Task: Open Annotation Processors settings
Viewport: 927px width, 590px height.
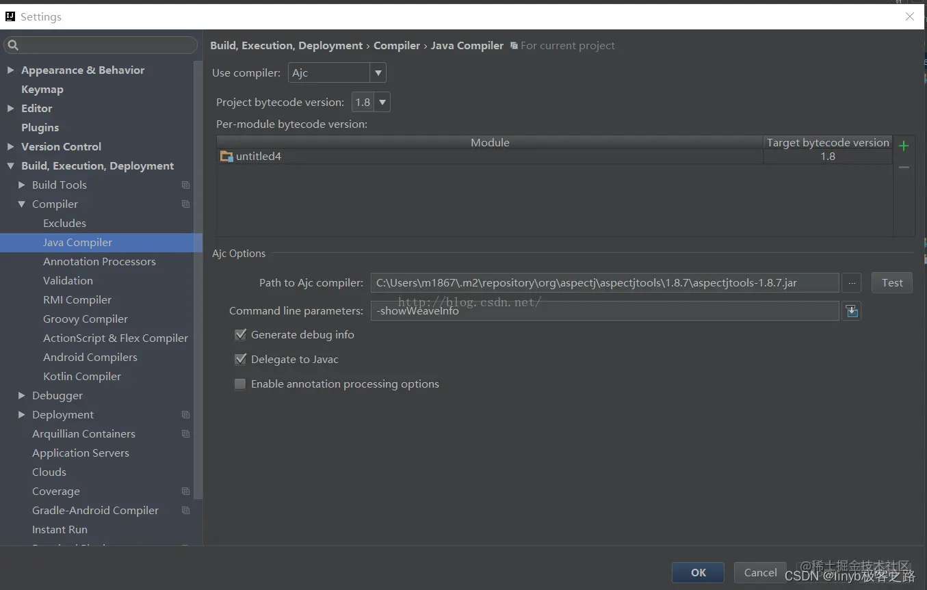Action: tap(99, 262)
